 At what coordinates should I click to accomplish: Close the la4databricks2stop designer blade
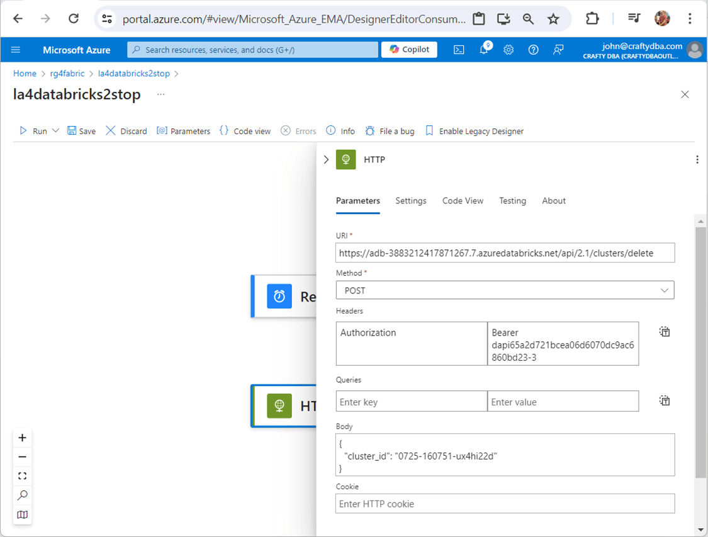pyautogui.click(x=685, y=94)
